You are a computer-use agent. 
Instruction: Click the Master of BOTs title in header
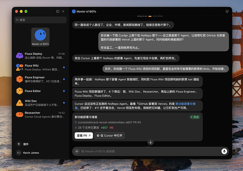[x=86, y=12]
